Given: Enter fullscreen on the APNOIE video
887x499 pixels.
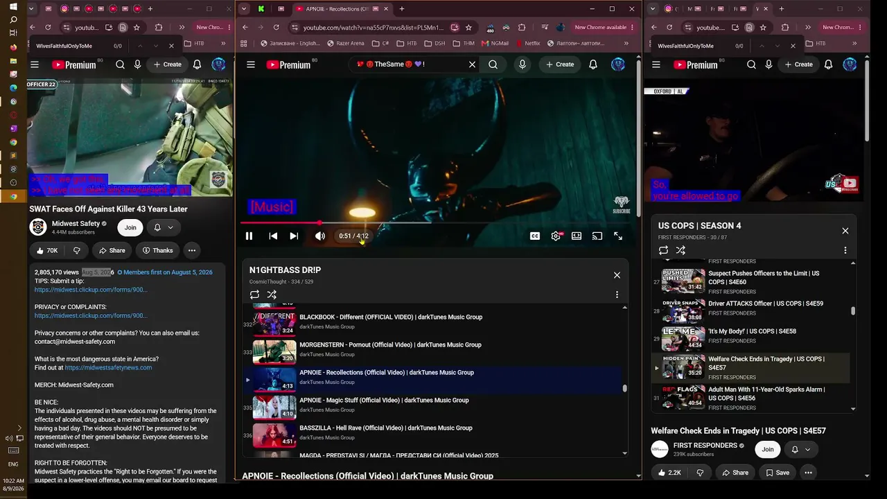Looking at the screenshot, I should pos(618,236).
